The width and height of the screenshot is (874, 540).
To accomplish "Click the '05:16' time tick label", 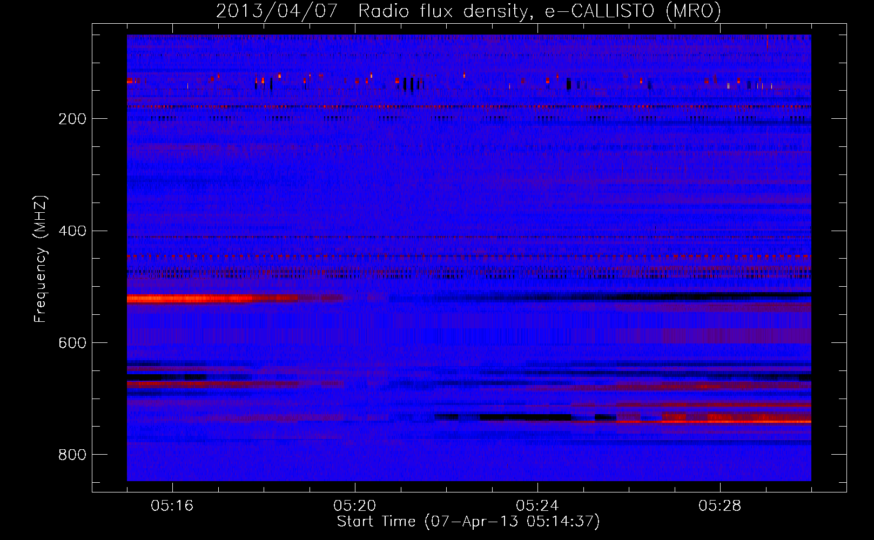I will [172, 506].
